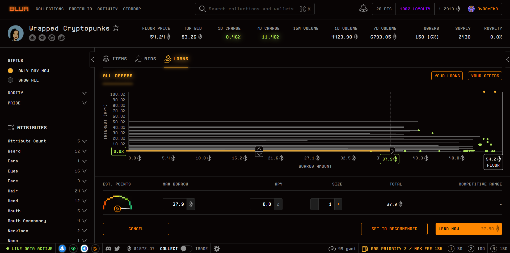Click the orange borrow amount slider bar
Image resolution: width=510 pixels, height=253 pixels.
(x=258, y=151)
